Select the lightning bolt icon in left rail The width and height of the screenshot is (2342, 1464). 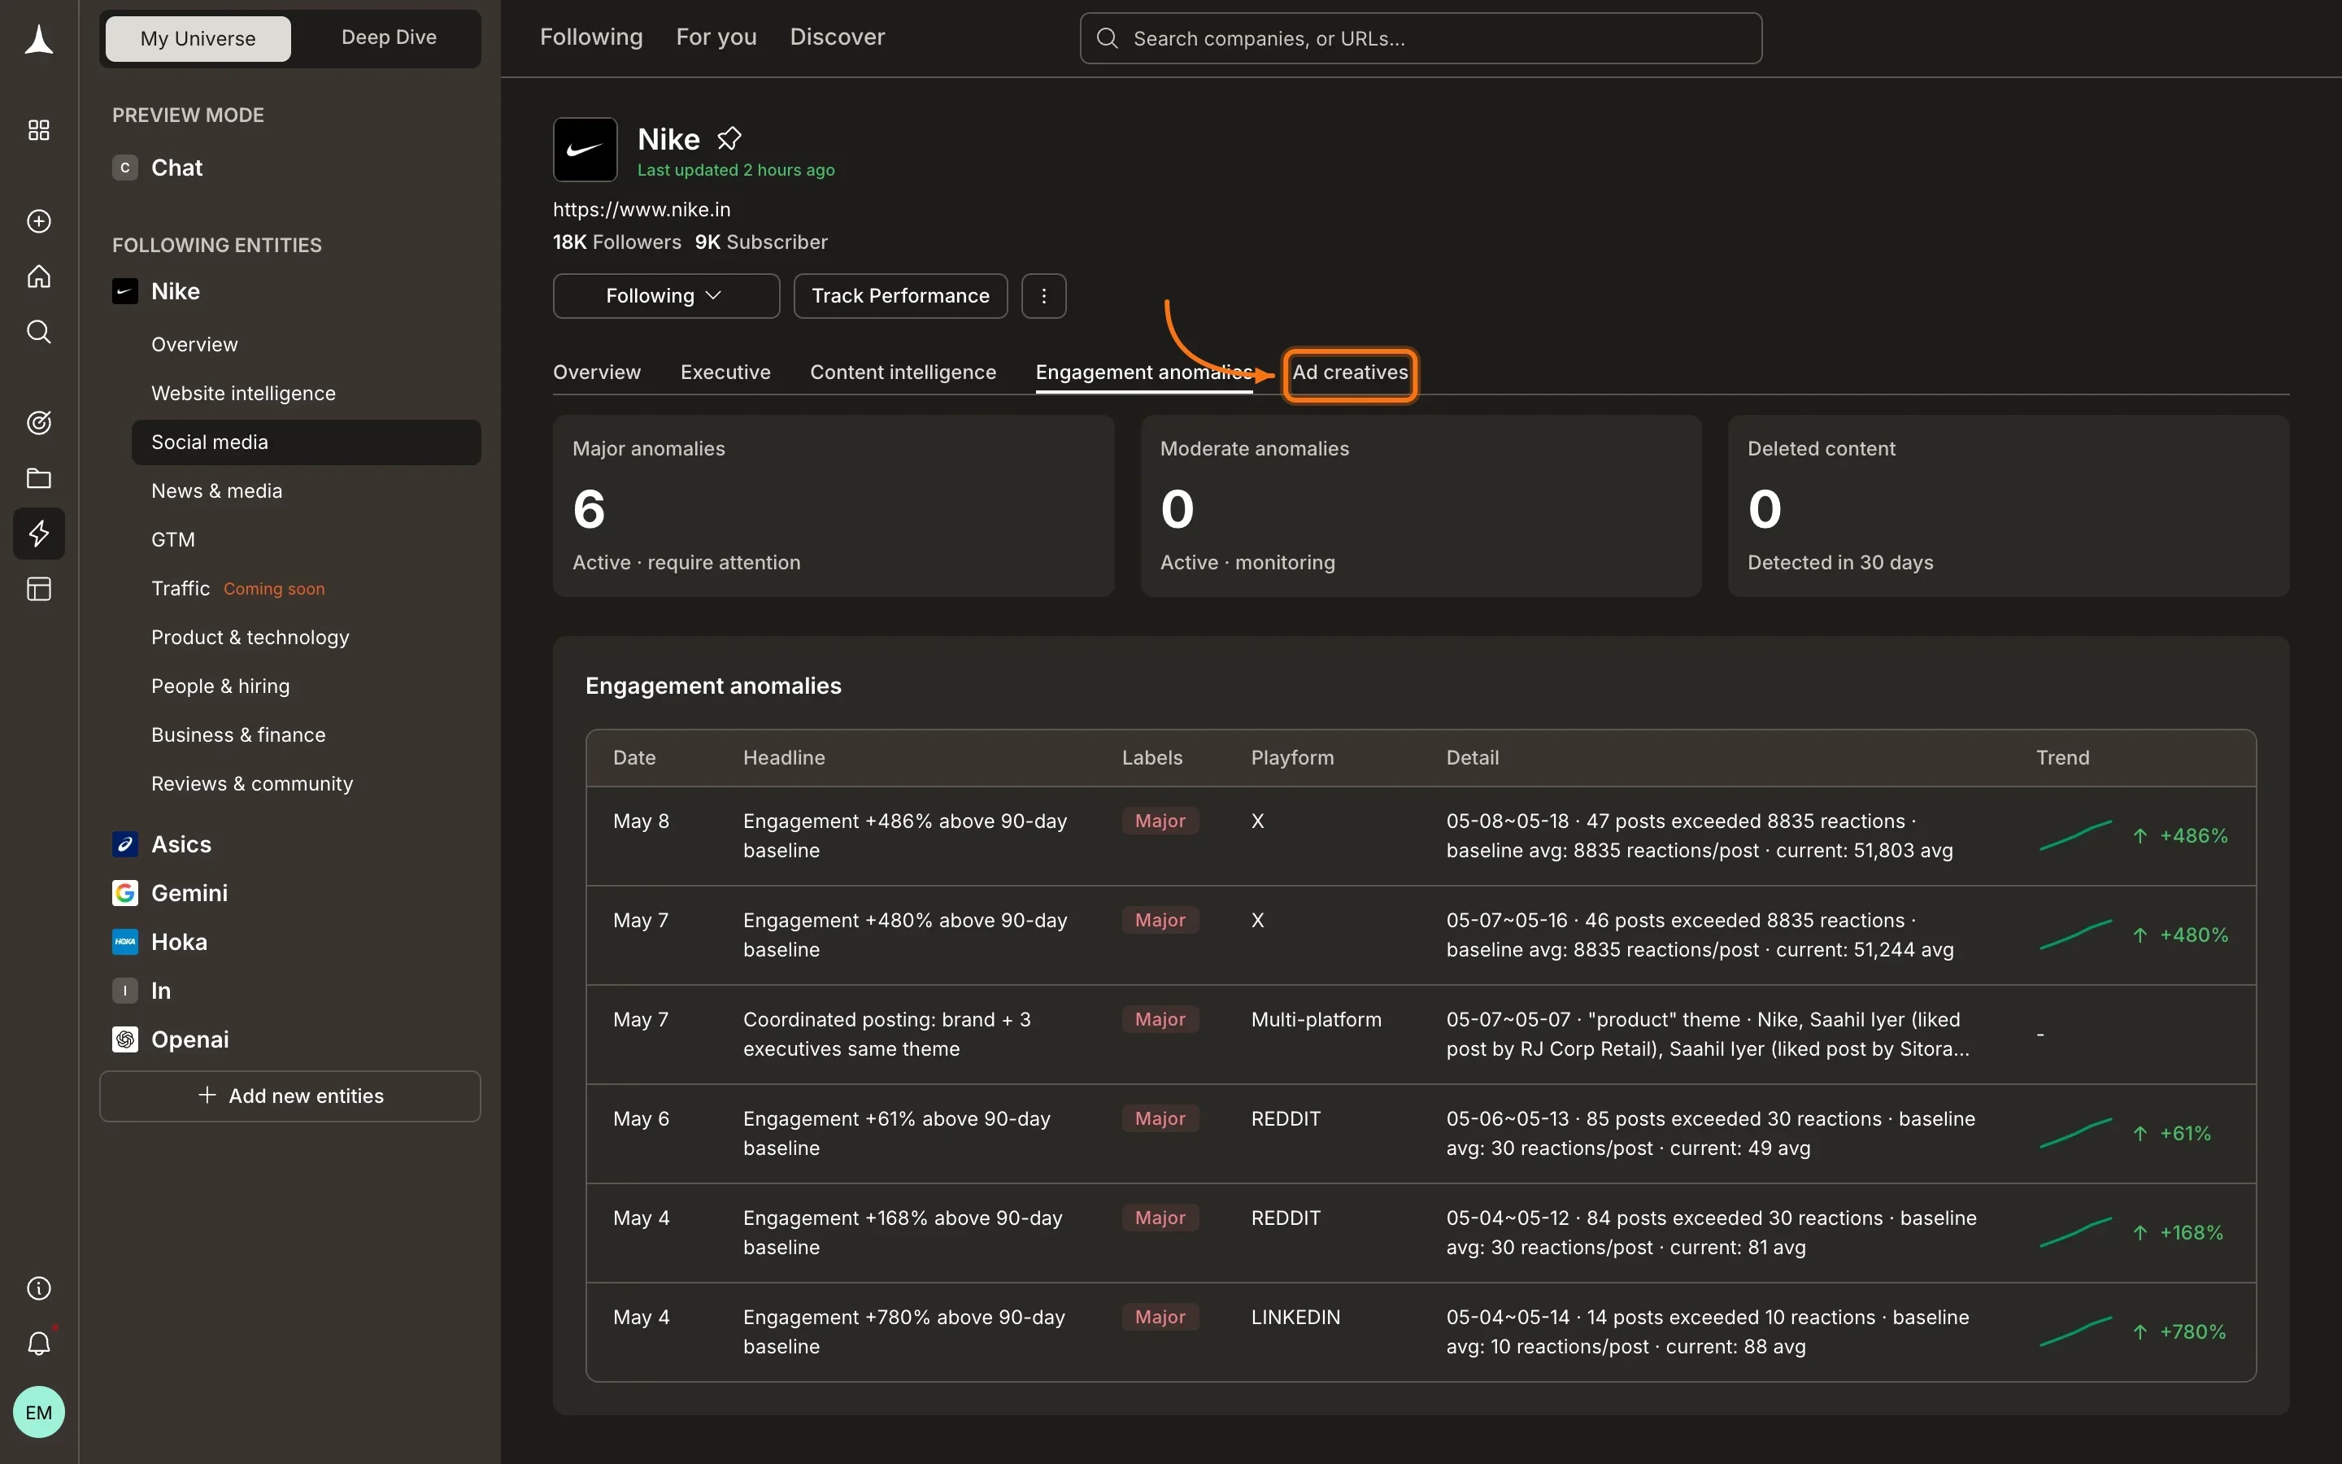coord(39,534)
